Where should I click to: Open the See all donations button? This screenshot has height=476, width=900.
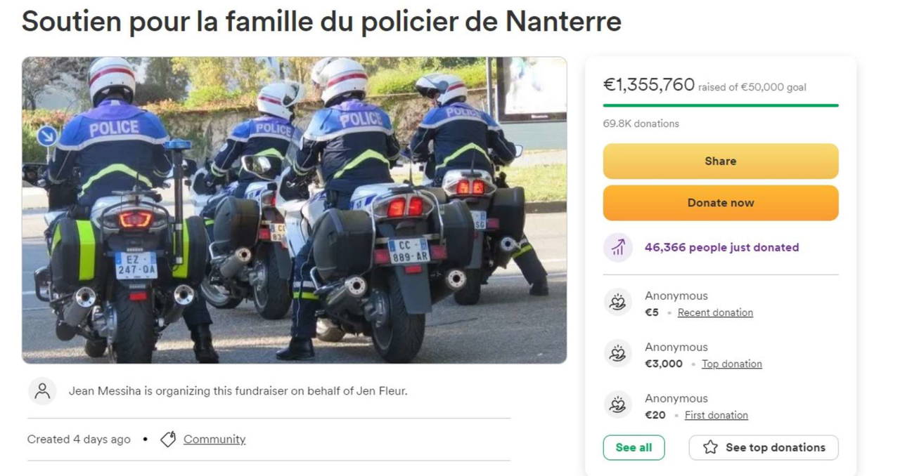click(634, 447)
